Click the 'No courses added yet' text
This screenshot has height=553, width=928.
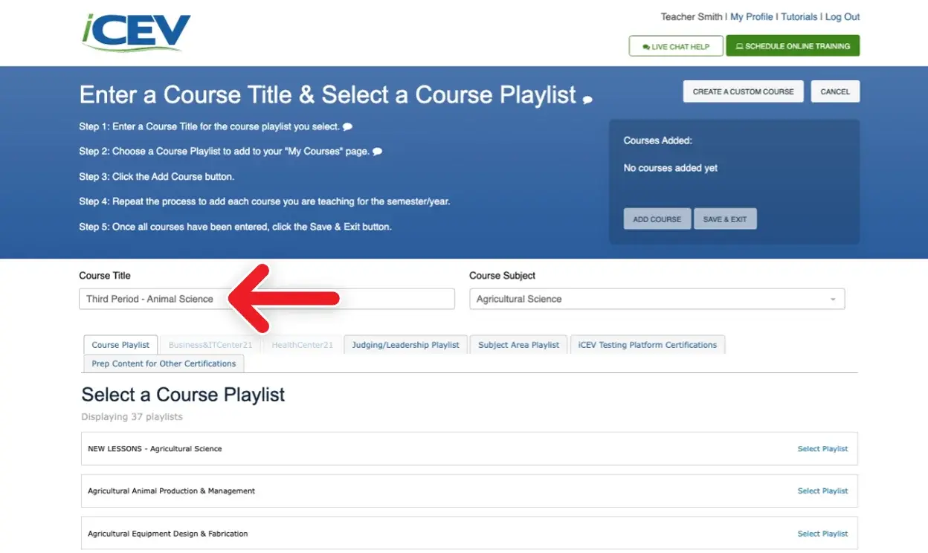670,168
